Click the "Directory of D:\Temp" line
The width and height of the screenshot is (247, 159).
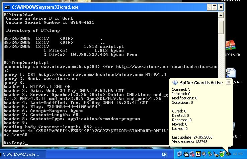33,30
